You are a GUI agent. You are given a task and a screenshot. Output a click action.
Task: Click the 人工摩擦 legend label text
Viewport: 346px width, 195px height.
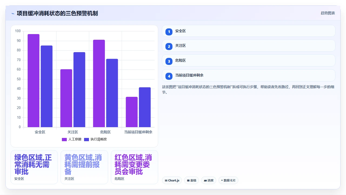[75, 139]
